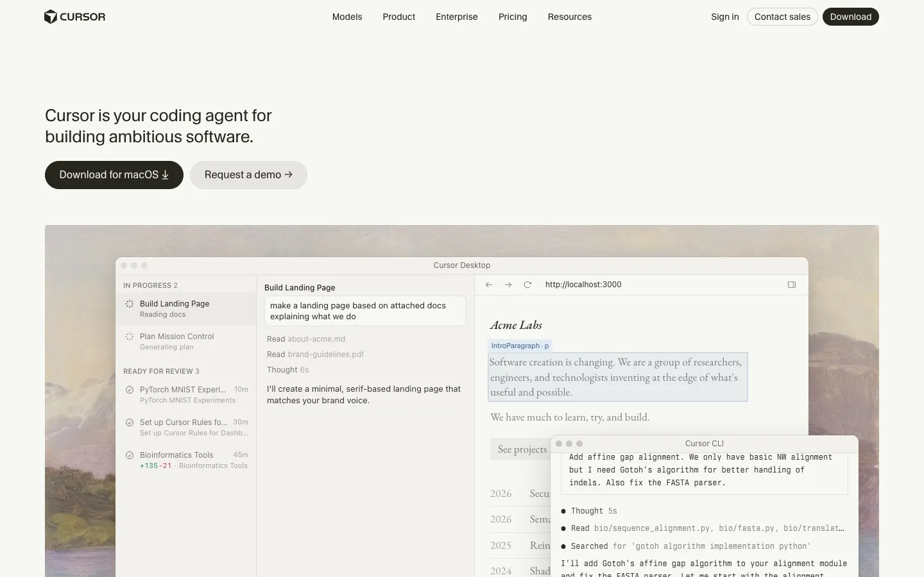Click checkmark icon beside Bioinformatics Tools
The height and width of the screenshot is (577, 924).
tap(130, 455)
